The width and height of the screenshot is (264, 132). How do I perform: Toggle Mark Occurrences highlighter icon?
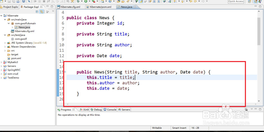(141, 1)
